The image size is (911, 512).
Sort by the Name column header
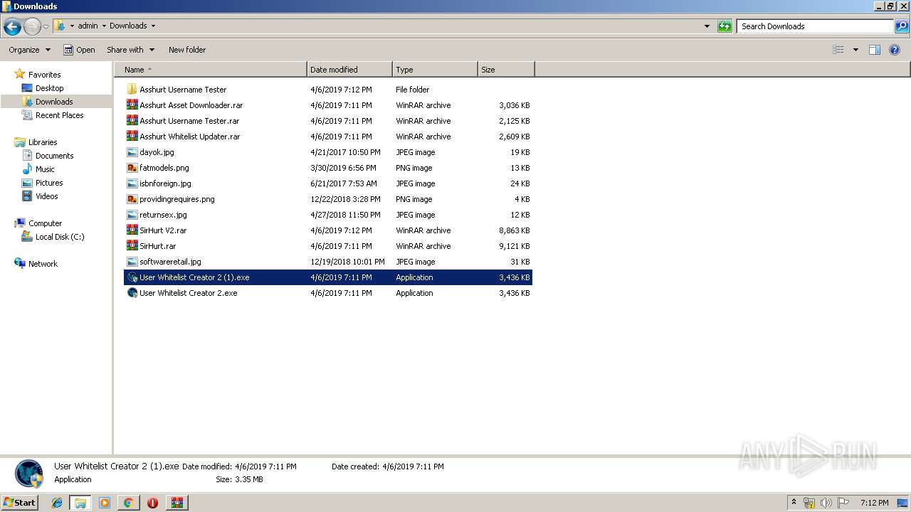[x=211, y=70]
